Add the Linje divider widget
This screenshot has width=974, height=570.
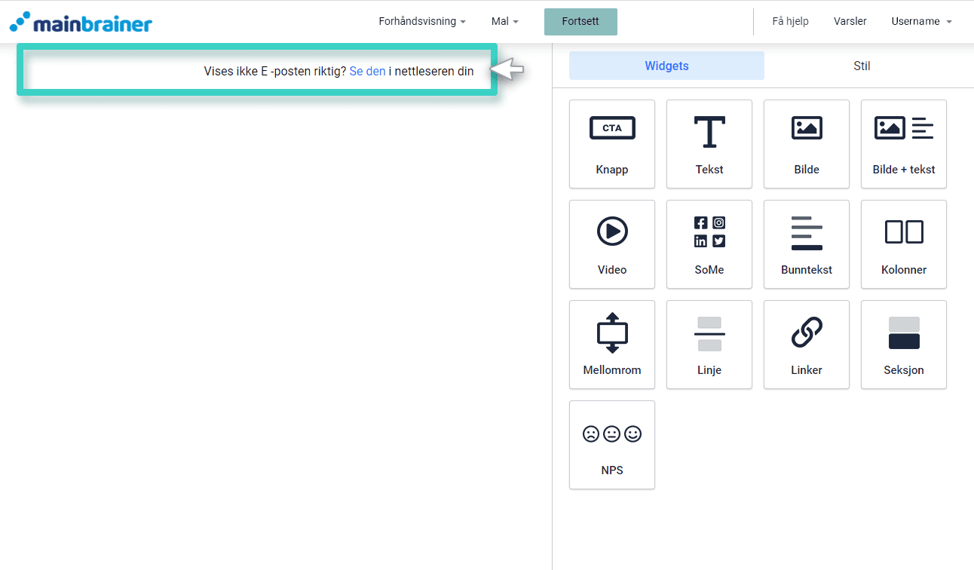(x=709, y=345)
